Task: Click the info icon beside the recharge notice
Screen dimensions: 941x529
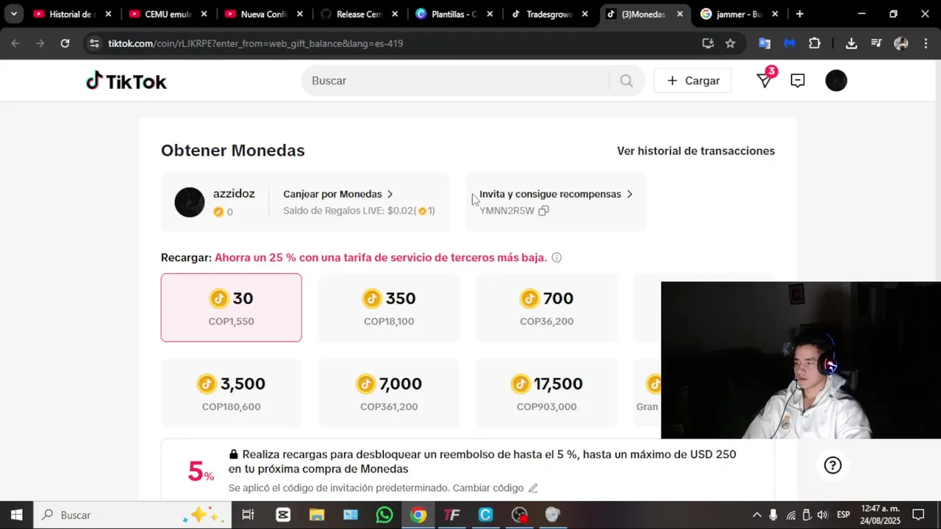Action: tap(557, 257)
